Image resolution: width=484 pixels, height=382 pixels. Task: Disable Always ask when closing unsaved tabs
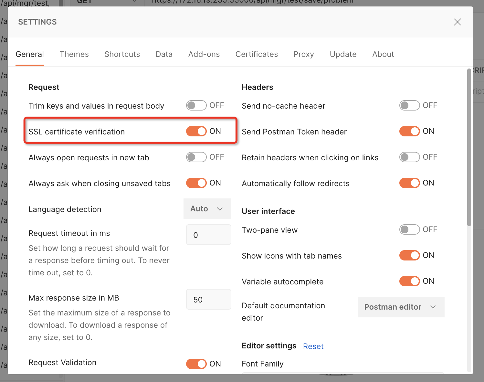196,183
